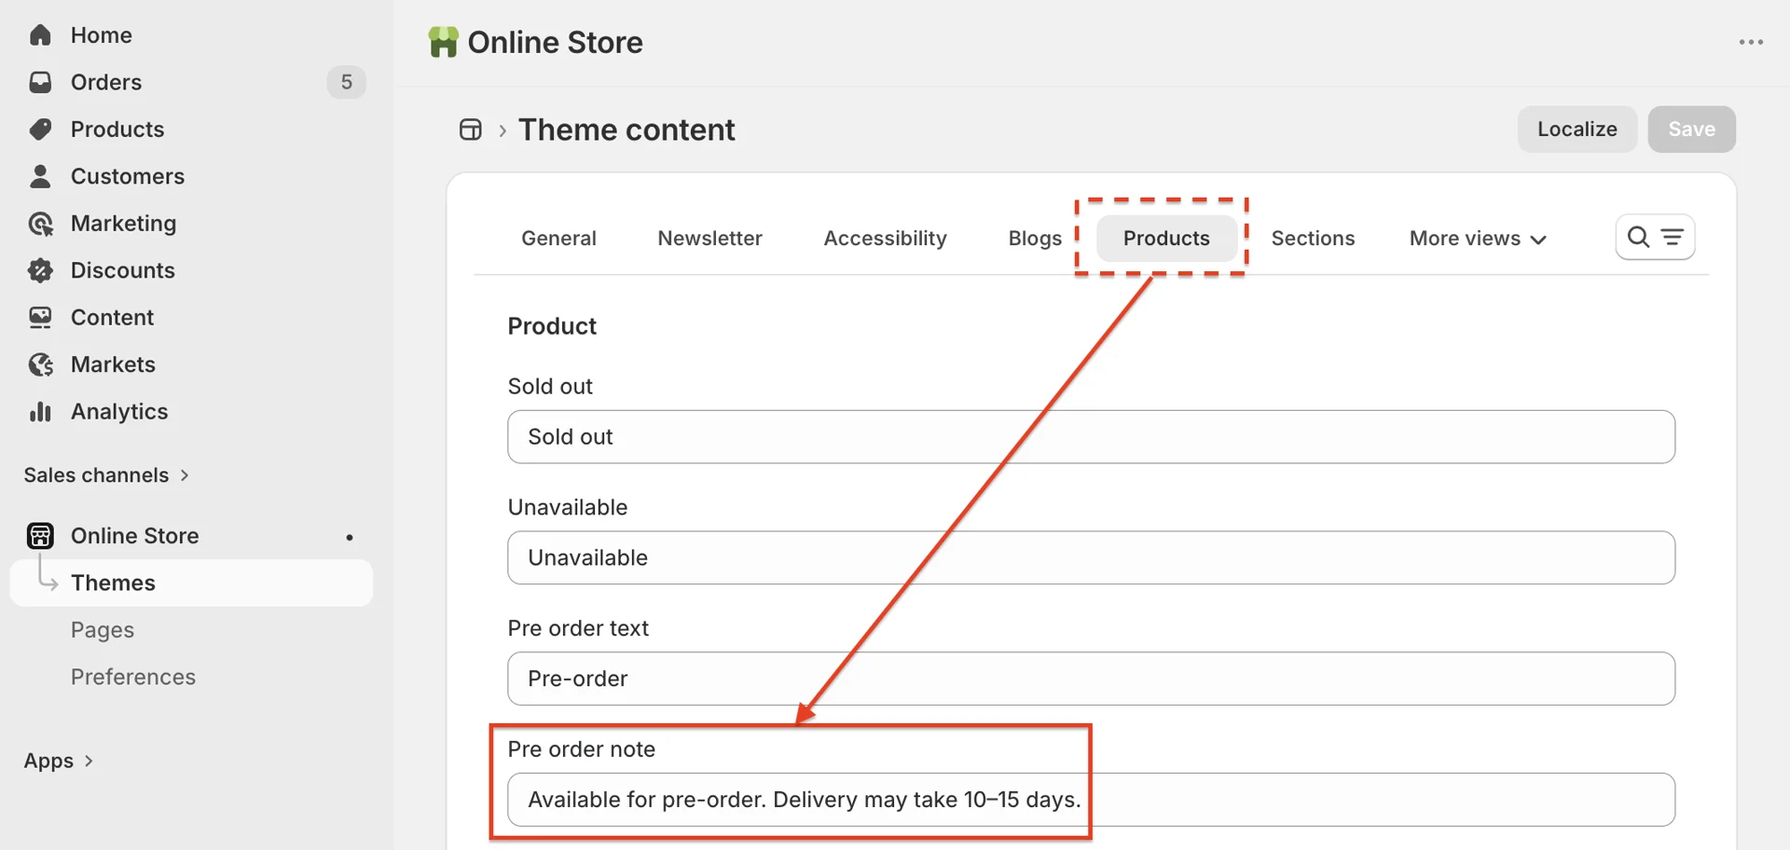Click the theme breadcrumb icon
The image size is (1790, 850).
[471, 130]
